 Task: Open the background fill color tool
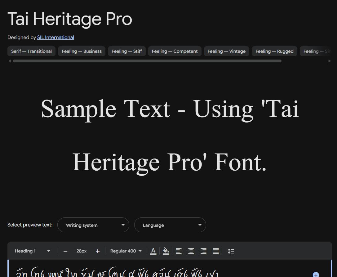coord(166,251)
